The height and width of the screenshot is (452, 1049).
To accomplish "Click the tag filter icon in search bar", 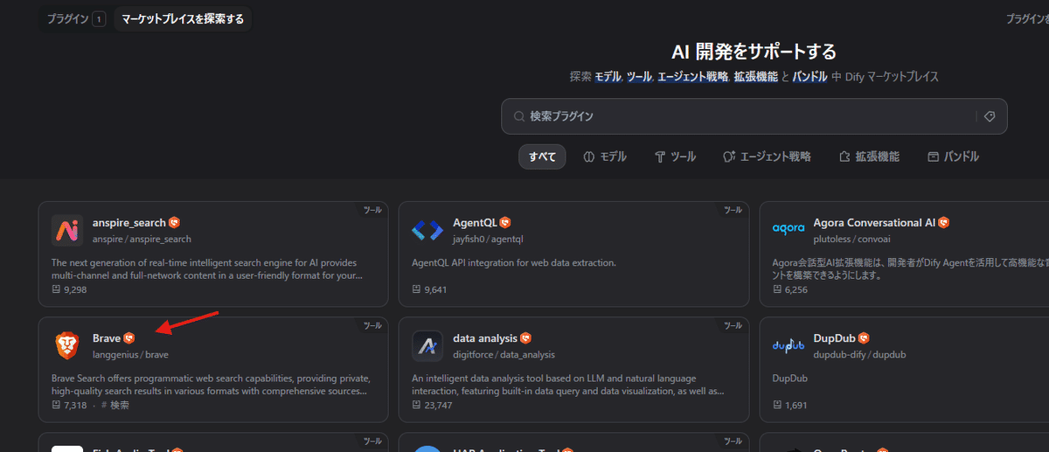I will point(990,116).
